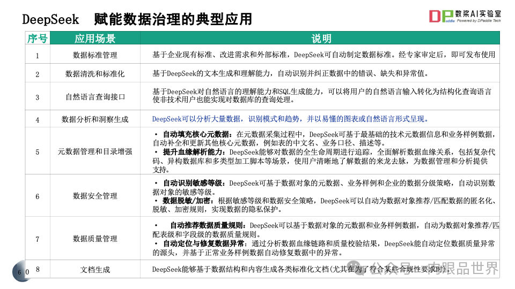Image resolution: width=515 pixels, height=289 pixels.
Task: Click sequence number 6 cell
Action: pyautogui.click(x=38, y=196)
